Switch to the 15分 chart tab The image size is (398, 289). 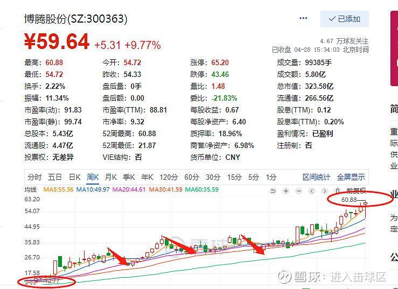point(234,177)
